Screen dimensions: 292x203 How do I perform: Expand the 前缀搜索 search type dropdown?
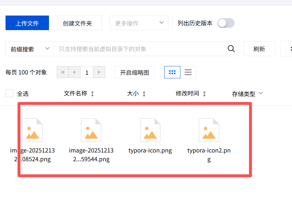[x=30, y=49]
